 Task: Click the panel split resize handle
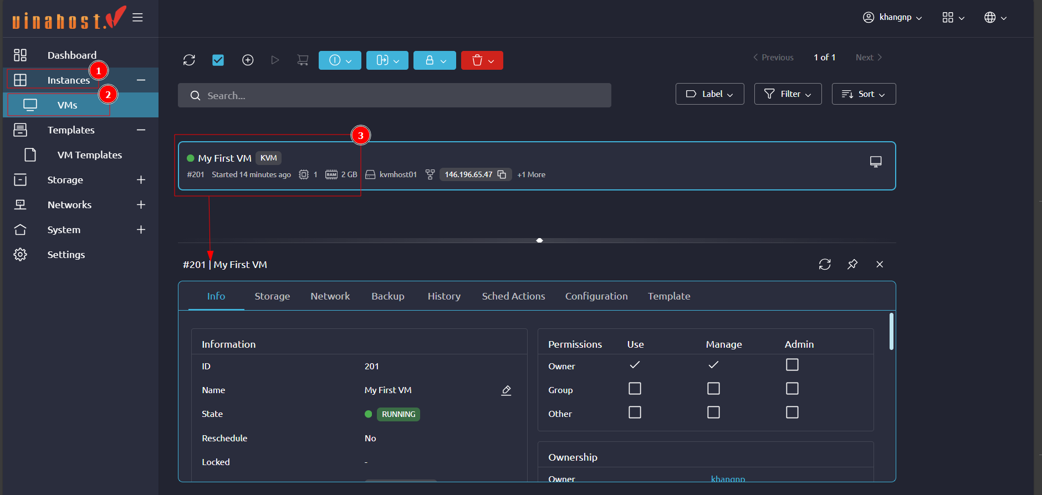539,240
